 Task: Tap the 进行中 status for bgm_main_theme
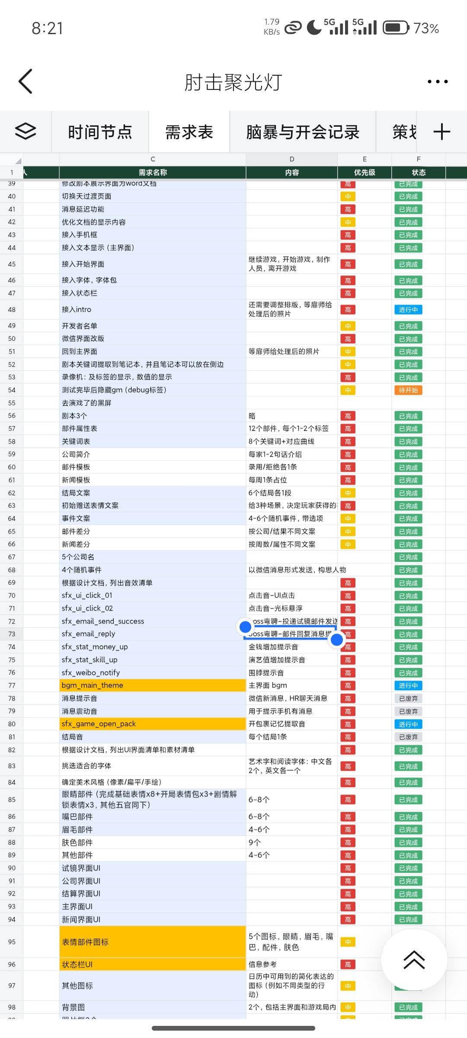[x=408, y=686]
